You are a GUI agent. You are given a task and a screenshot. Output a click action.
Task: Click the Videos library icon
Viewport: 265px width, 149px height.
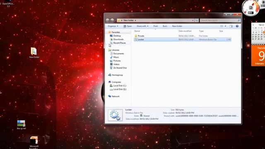click(111, 64)
